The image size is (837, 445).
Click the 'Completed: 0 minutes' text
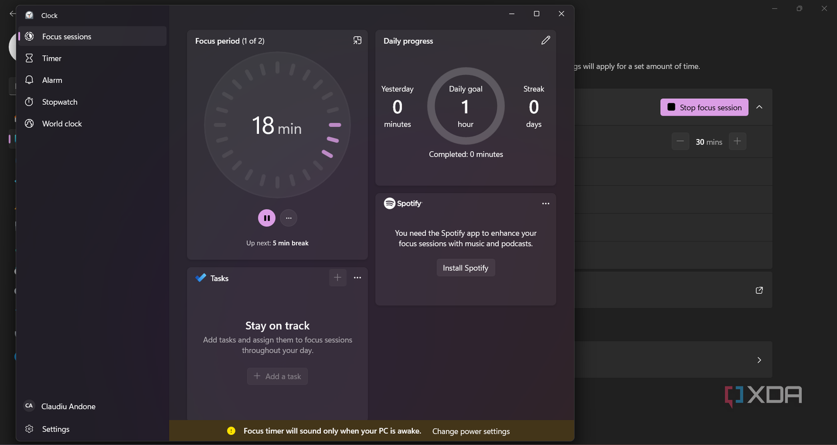(466, 154)
